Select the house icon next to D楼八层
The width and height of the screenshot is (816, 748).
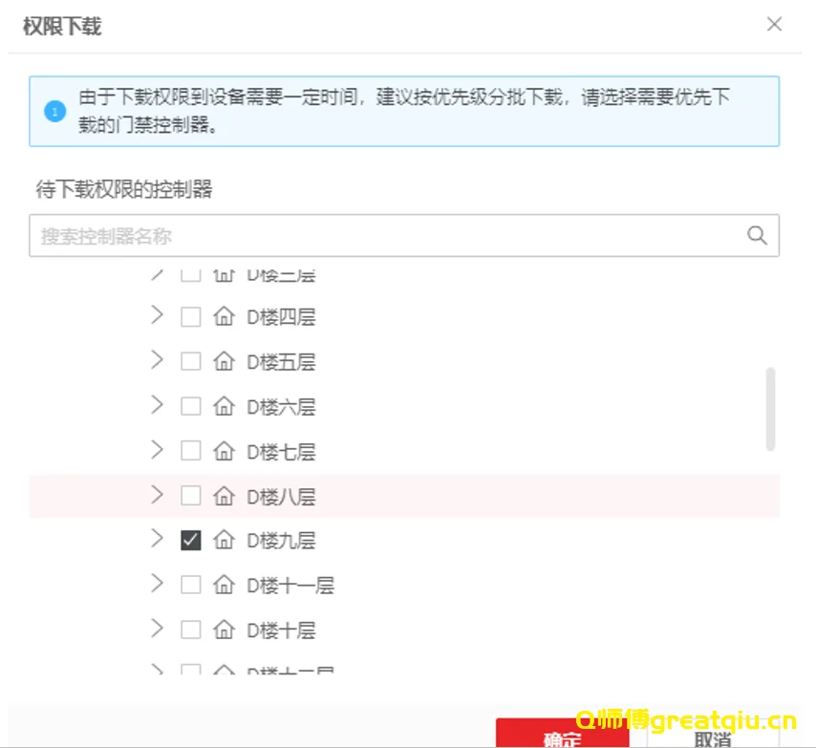[x=224, y=496]
